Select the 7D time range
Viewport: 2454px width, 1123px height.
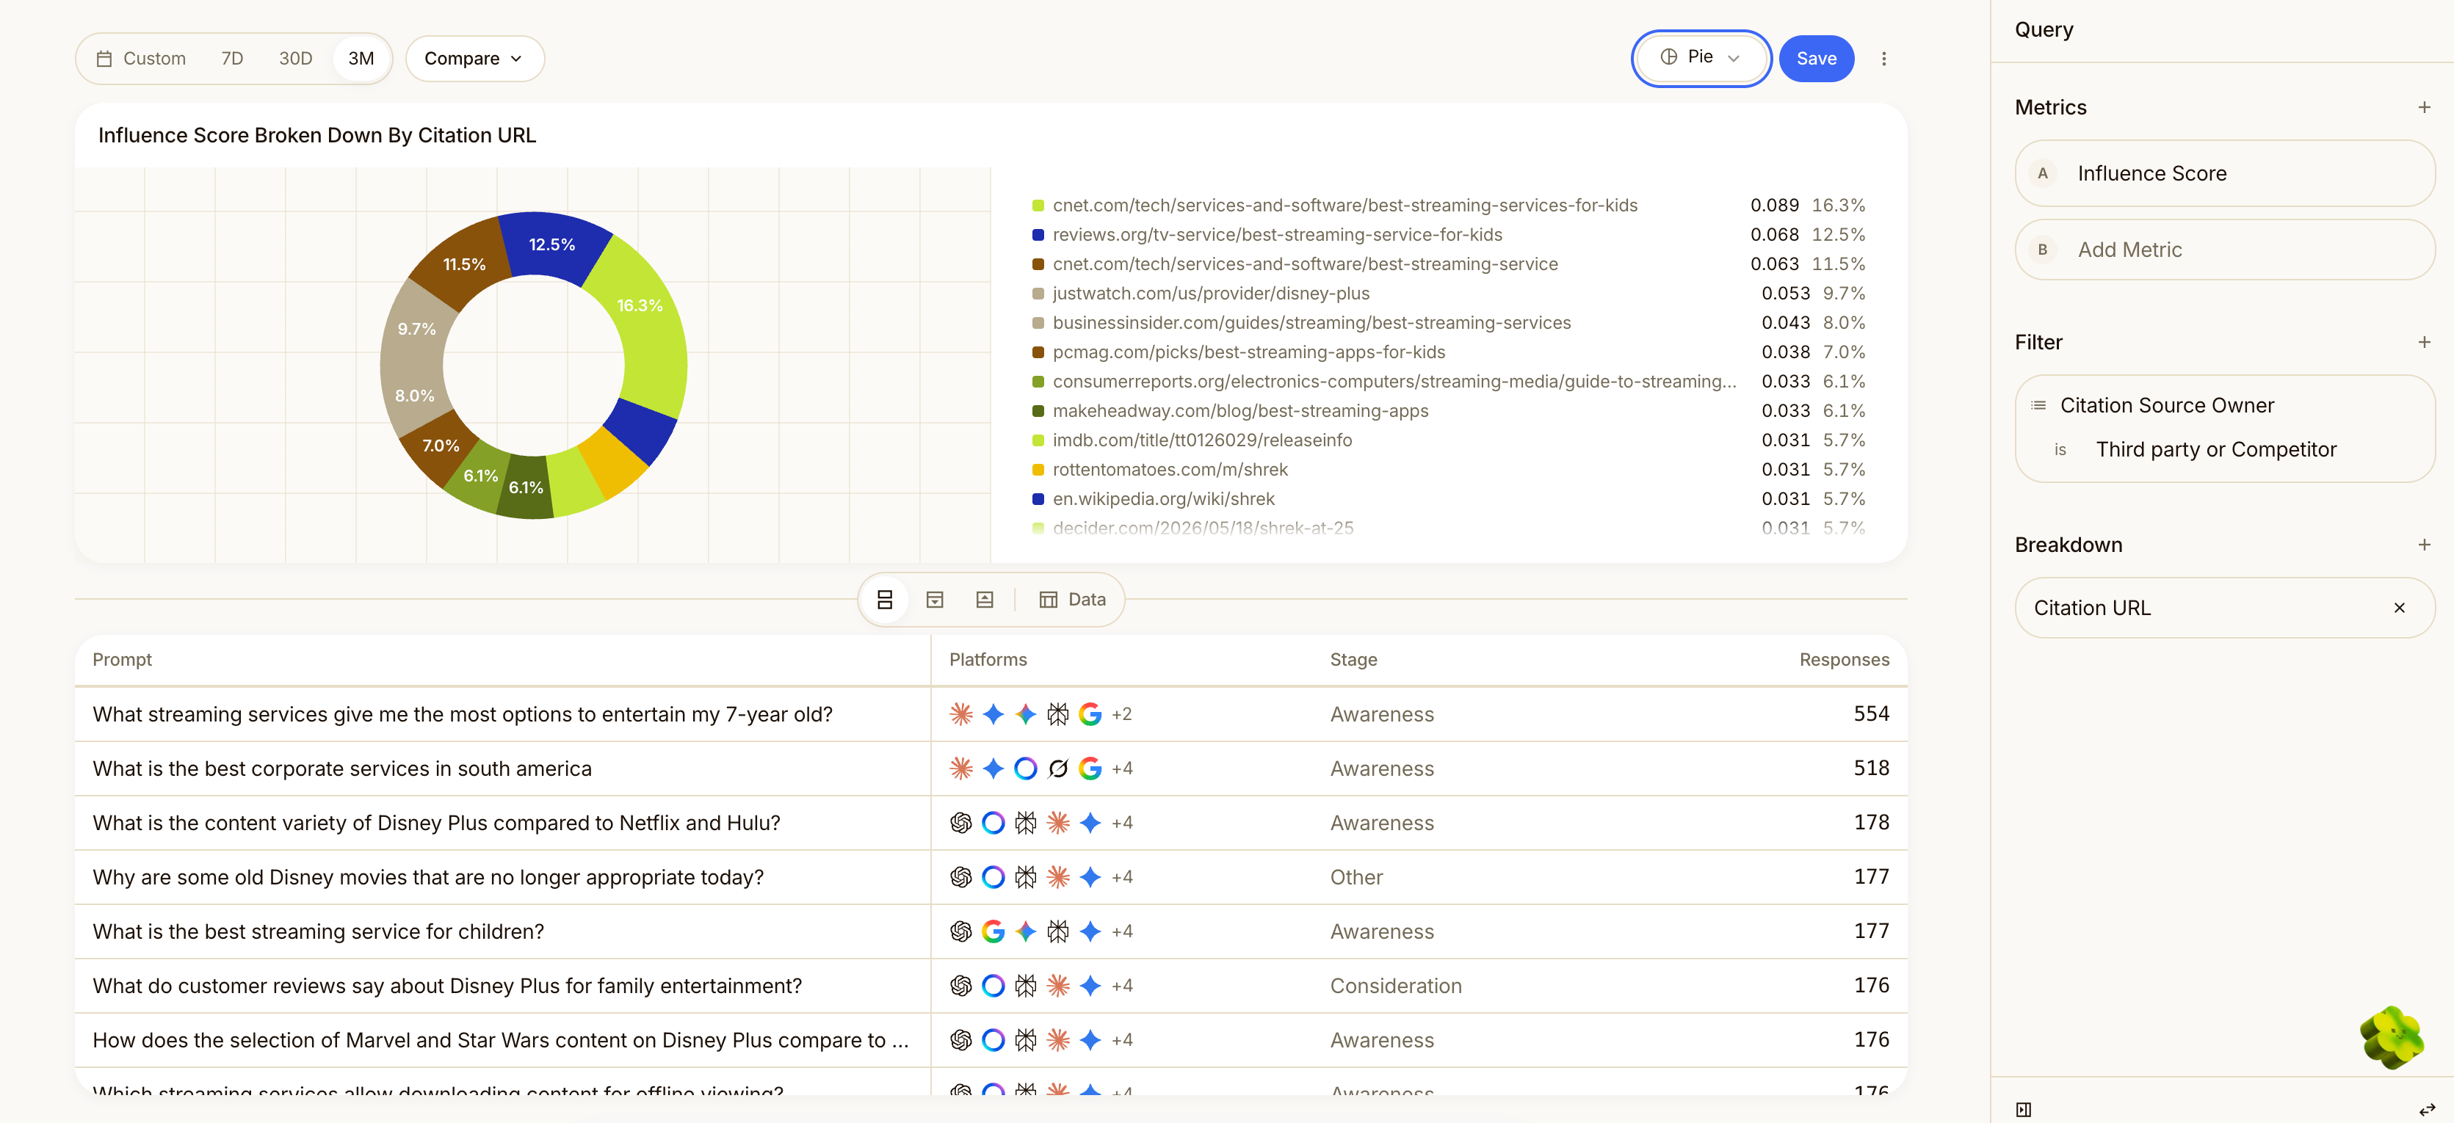[231, 58]
